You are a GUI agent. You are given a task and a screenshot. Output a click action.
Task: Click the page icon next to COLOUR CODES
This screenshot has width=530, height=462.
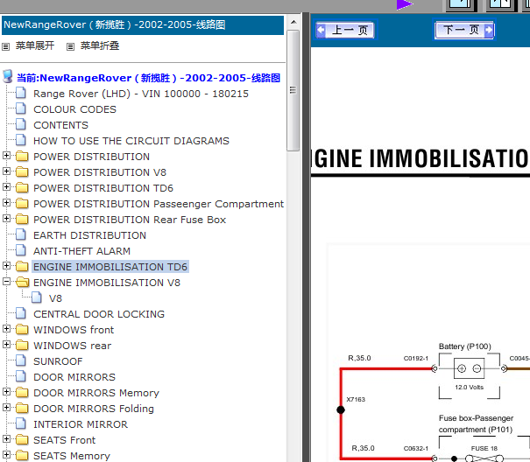(21, 108)
